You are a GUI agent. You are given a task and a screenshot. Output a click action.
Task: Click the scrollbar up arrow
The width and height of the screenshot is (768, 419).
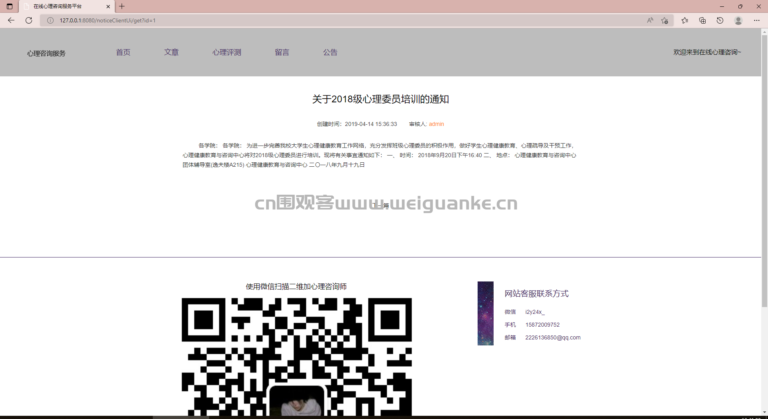[764, 32]
